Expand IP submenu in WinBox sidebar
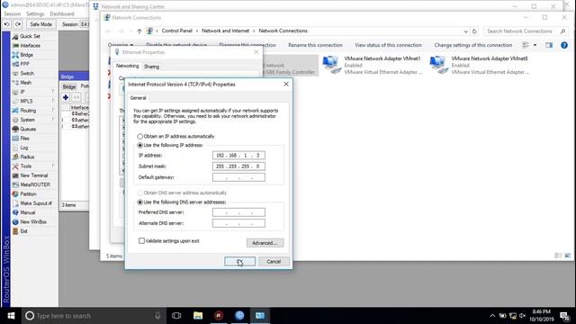Viewport: 576px width, 324px height. click(53, 92)
